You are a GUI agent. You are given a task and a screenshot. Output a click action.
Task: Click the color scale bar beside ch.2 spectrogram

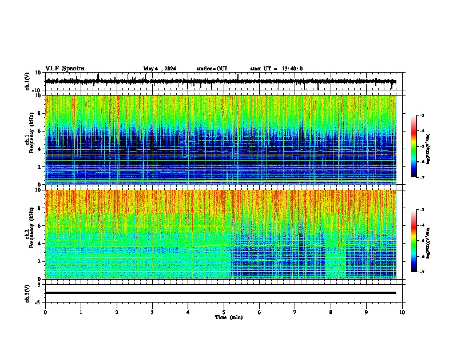coord(414,241)
